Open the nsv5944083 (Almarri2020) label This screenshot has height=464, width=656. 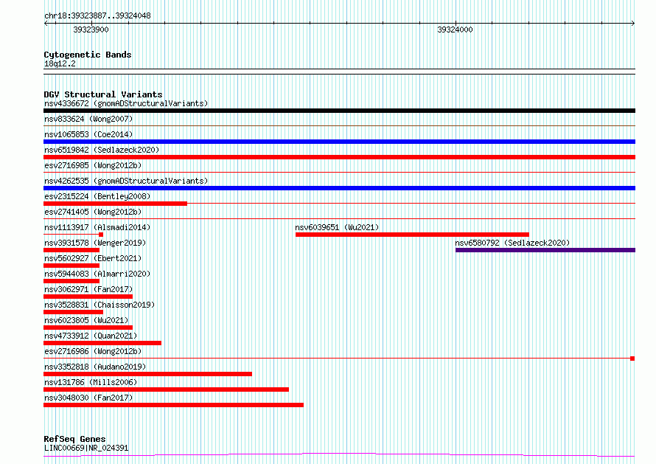pos(97,274)
